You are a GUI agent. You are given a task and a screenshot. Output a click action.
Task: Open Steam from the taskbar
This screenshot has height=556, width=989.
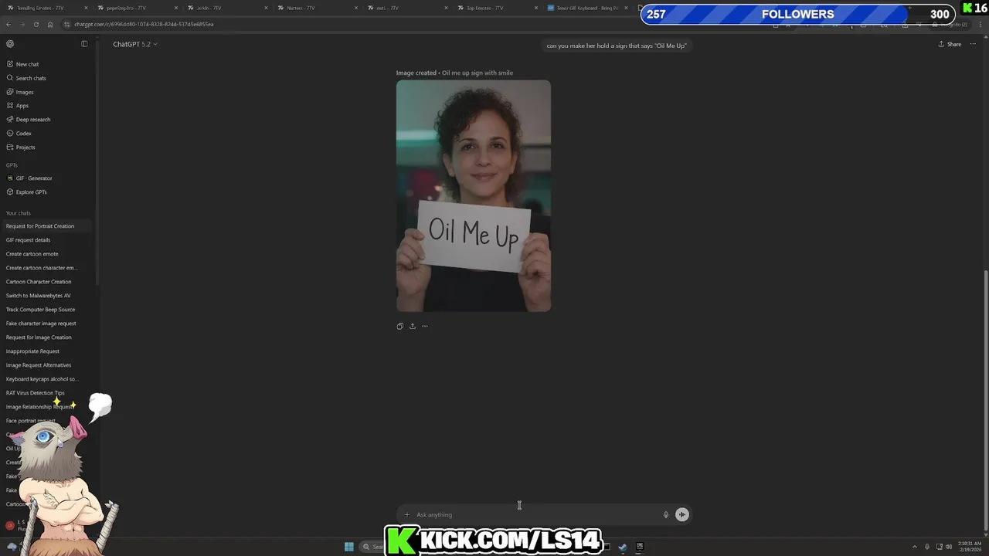click(x=623, y=547)
